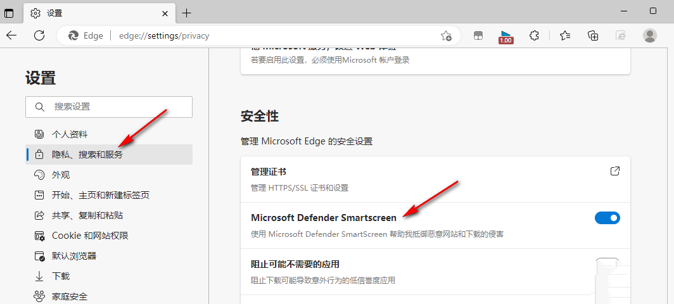Image resolution: width=674 pixels, height=304 pixels.
Task: Open the profile avatar
Action: pyautogui.click(x=649, y=35)
